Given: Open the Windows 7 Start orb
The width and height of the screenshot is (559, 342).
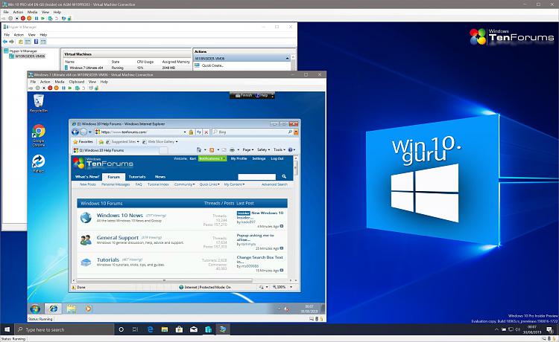Looking at the screenshot, I should click(x=35, y=309).
